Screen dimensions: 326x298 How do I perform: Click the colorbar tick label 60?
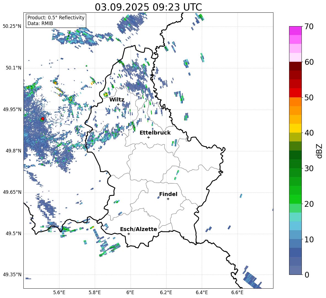pyautogui.click(x=309, y=62)
